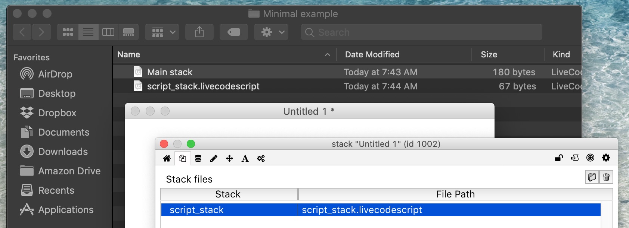Viewport: 629px width, 228px height.
Task: Open the Text (A) inspector tab
Action: [x=245, y=158]
